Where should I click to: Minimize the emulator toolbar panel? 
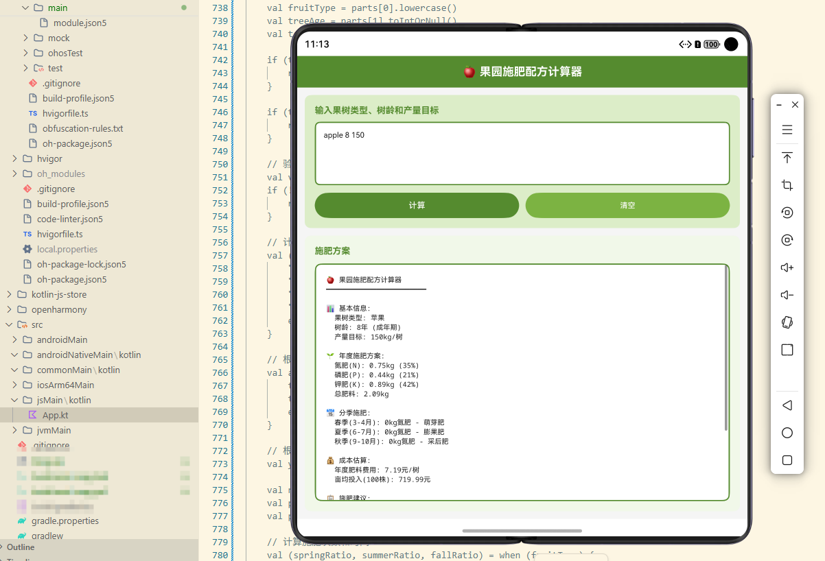[x=779, y=105]
